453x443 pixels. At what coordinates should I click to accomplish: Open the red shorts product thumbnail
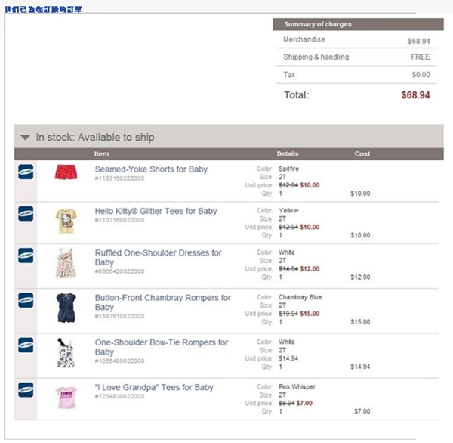(66, 172)
